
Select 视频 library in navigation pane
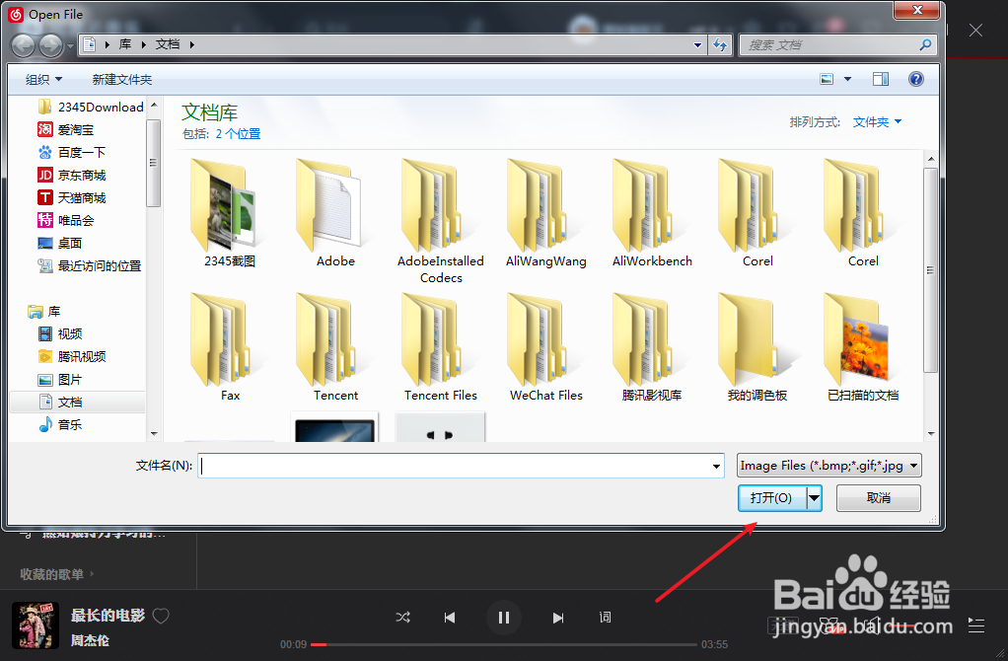coord(60,333)
